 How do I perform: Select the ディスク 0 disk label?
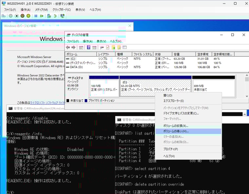point(77,78)
